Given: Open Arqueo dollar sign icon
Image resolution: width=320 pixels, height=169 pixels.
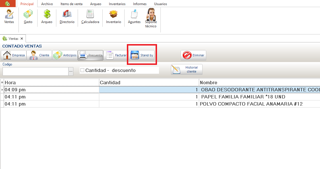Looking at the screenshot, I should (x=47, y=17).
